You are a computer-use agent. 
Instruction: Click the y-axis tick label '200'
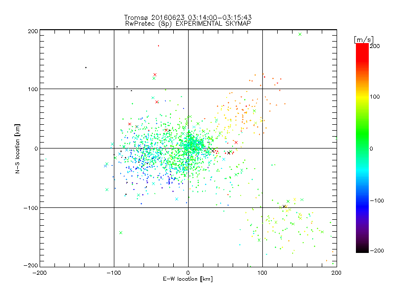[33, 31]
